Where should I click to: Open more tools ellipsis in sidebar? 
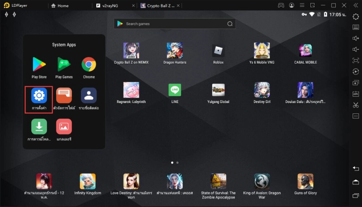point(356,116)
